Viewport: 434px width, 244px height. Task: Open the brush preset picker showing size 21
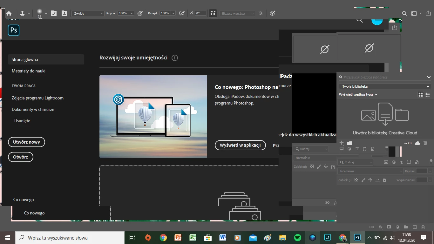click(42, 13)
